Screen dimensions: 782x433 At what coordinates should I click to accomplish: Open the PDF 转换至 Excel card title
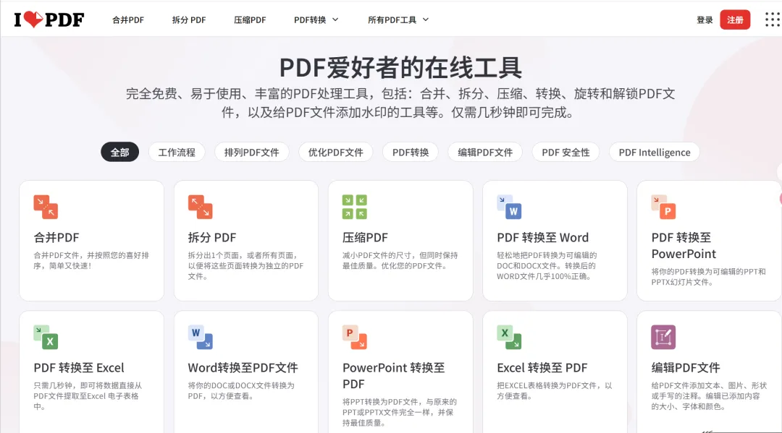(x=79, y=368)
